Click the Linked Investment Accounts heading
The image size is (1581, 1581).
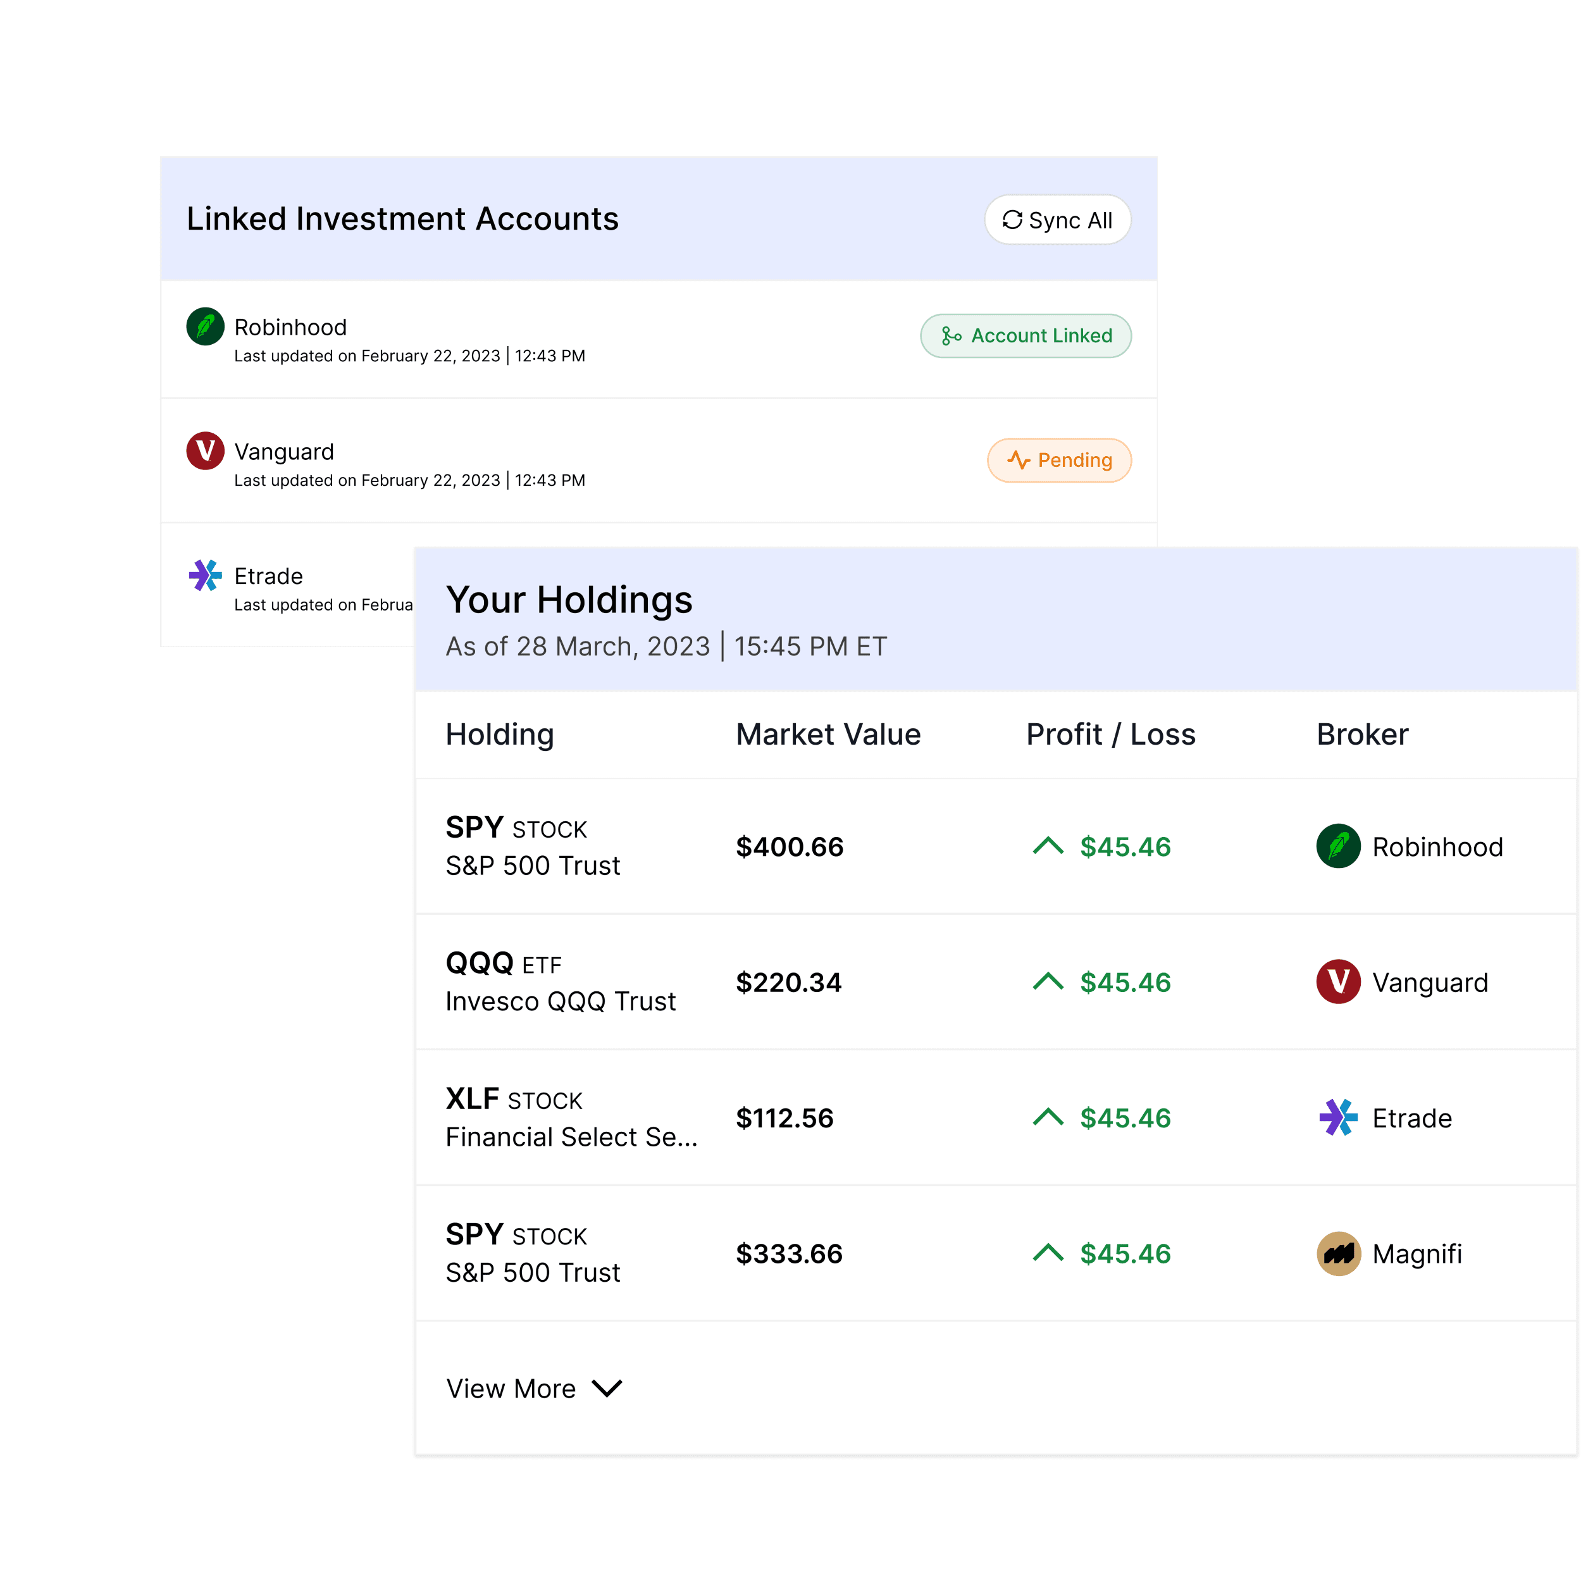coord(402,218)
